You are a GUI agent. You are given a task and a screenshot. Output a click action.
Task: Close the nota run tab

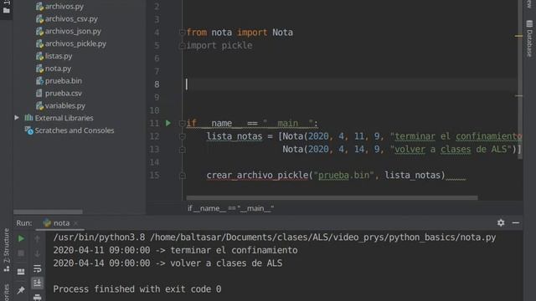[x=75, y=223]
